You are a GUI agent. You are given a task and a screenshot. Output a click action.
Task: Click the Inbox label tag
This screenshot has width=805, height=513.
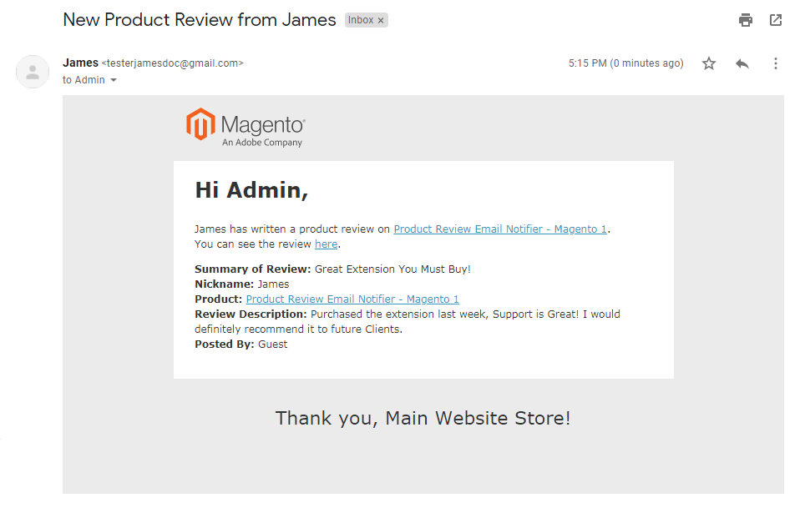[x=361, y=20]
